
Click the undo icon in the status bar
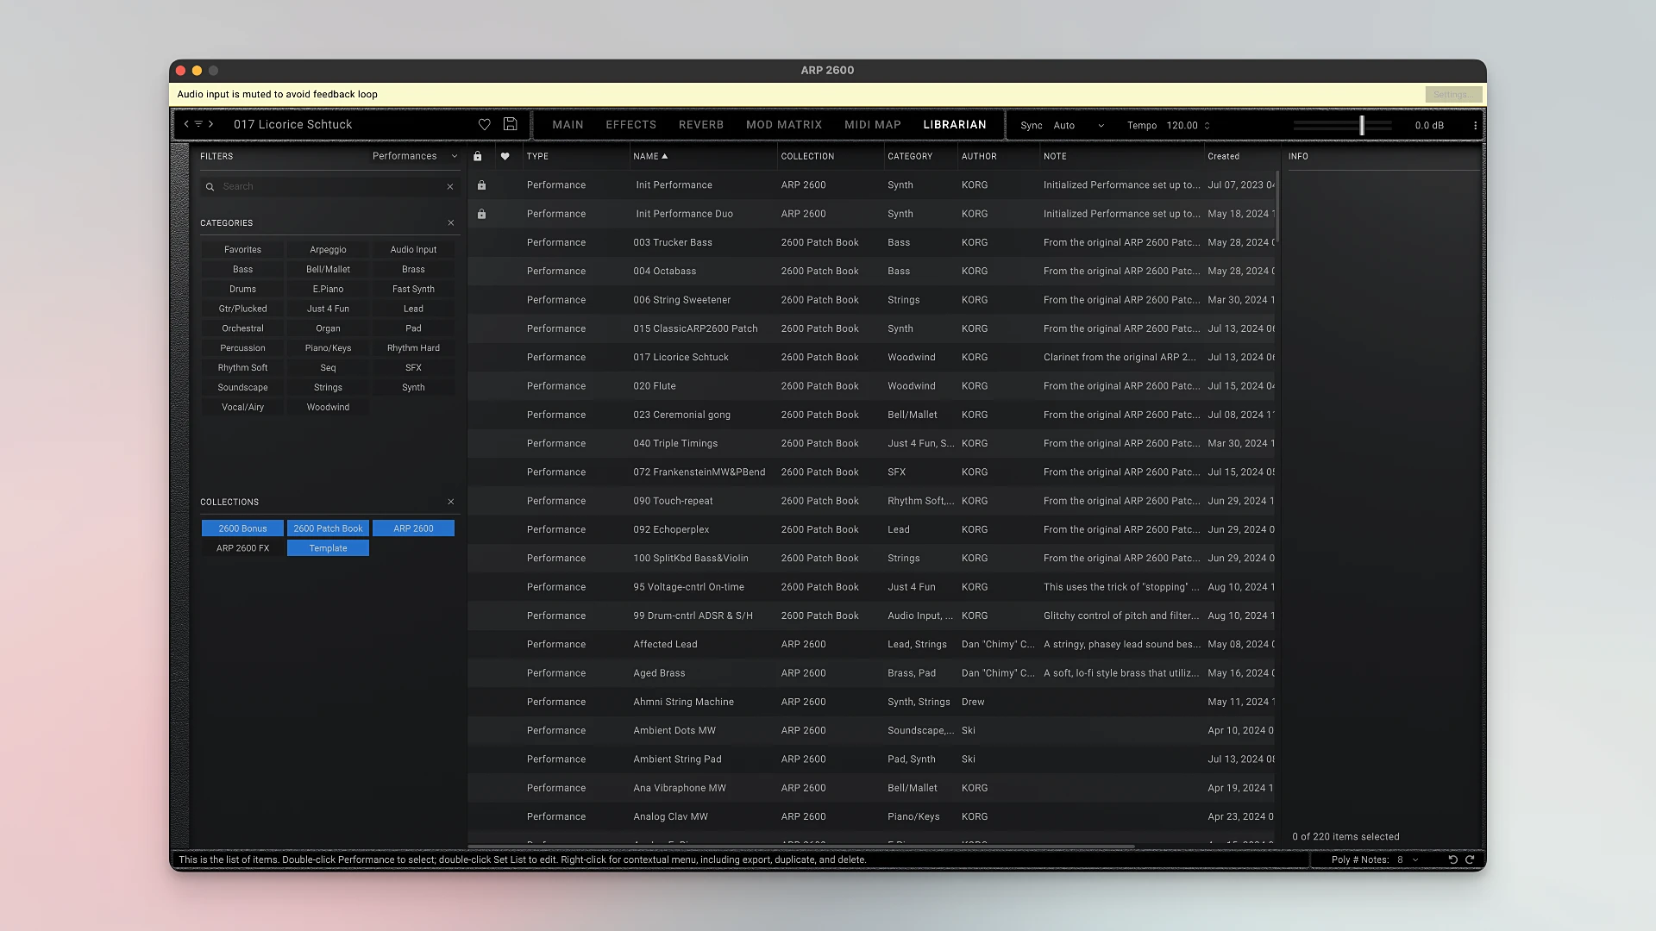point(1453,859)
